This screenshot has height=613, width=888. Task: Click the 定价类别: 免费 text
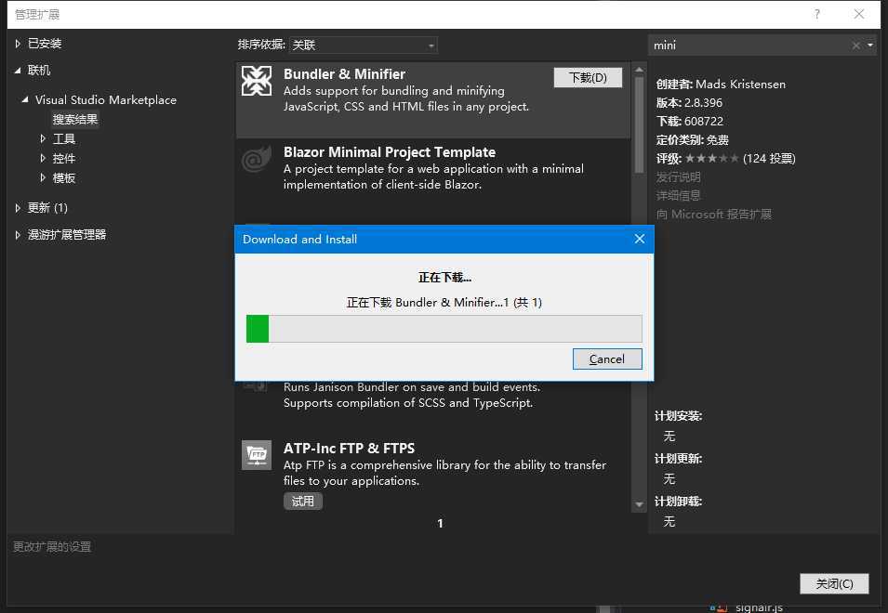[x=692, y=140]
